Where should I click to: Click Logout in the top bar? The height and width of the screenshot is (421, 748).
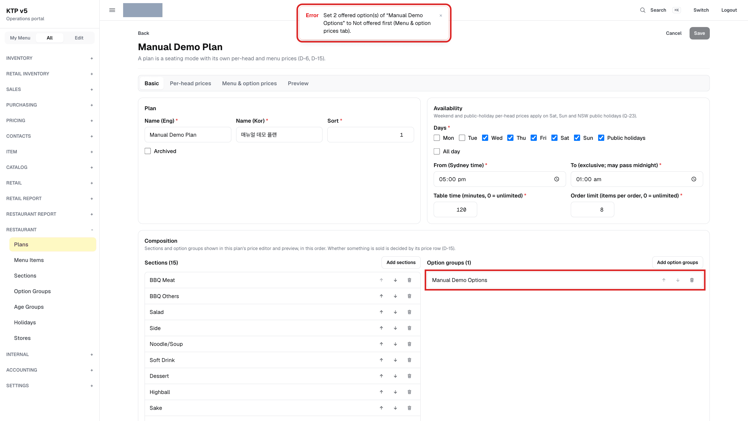tap(729, 10)
